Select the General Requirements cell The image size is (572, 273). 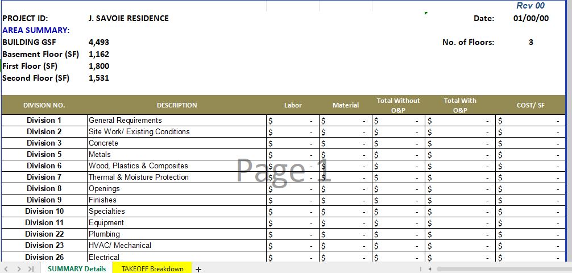[x=177, y=121]
